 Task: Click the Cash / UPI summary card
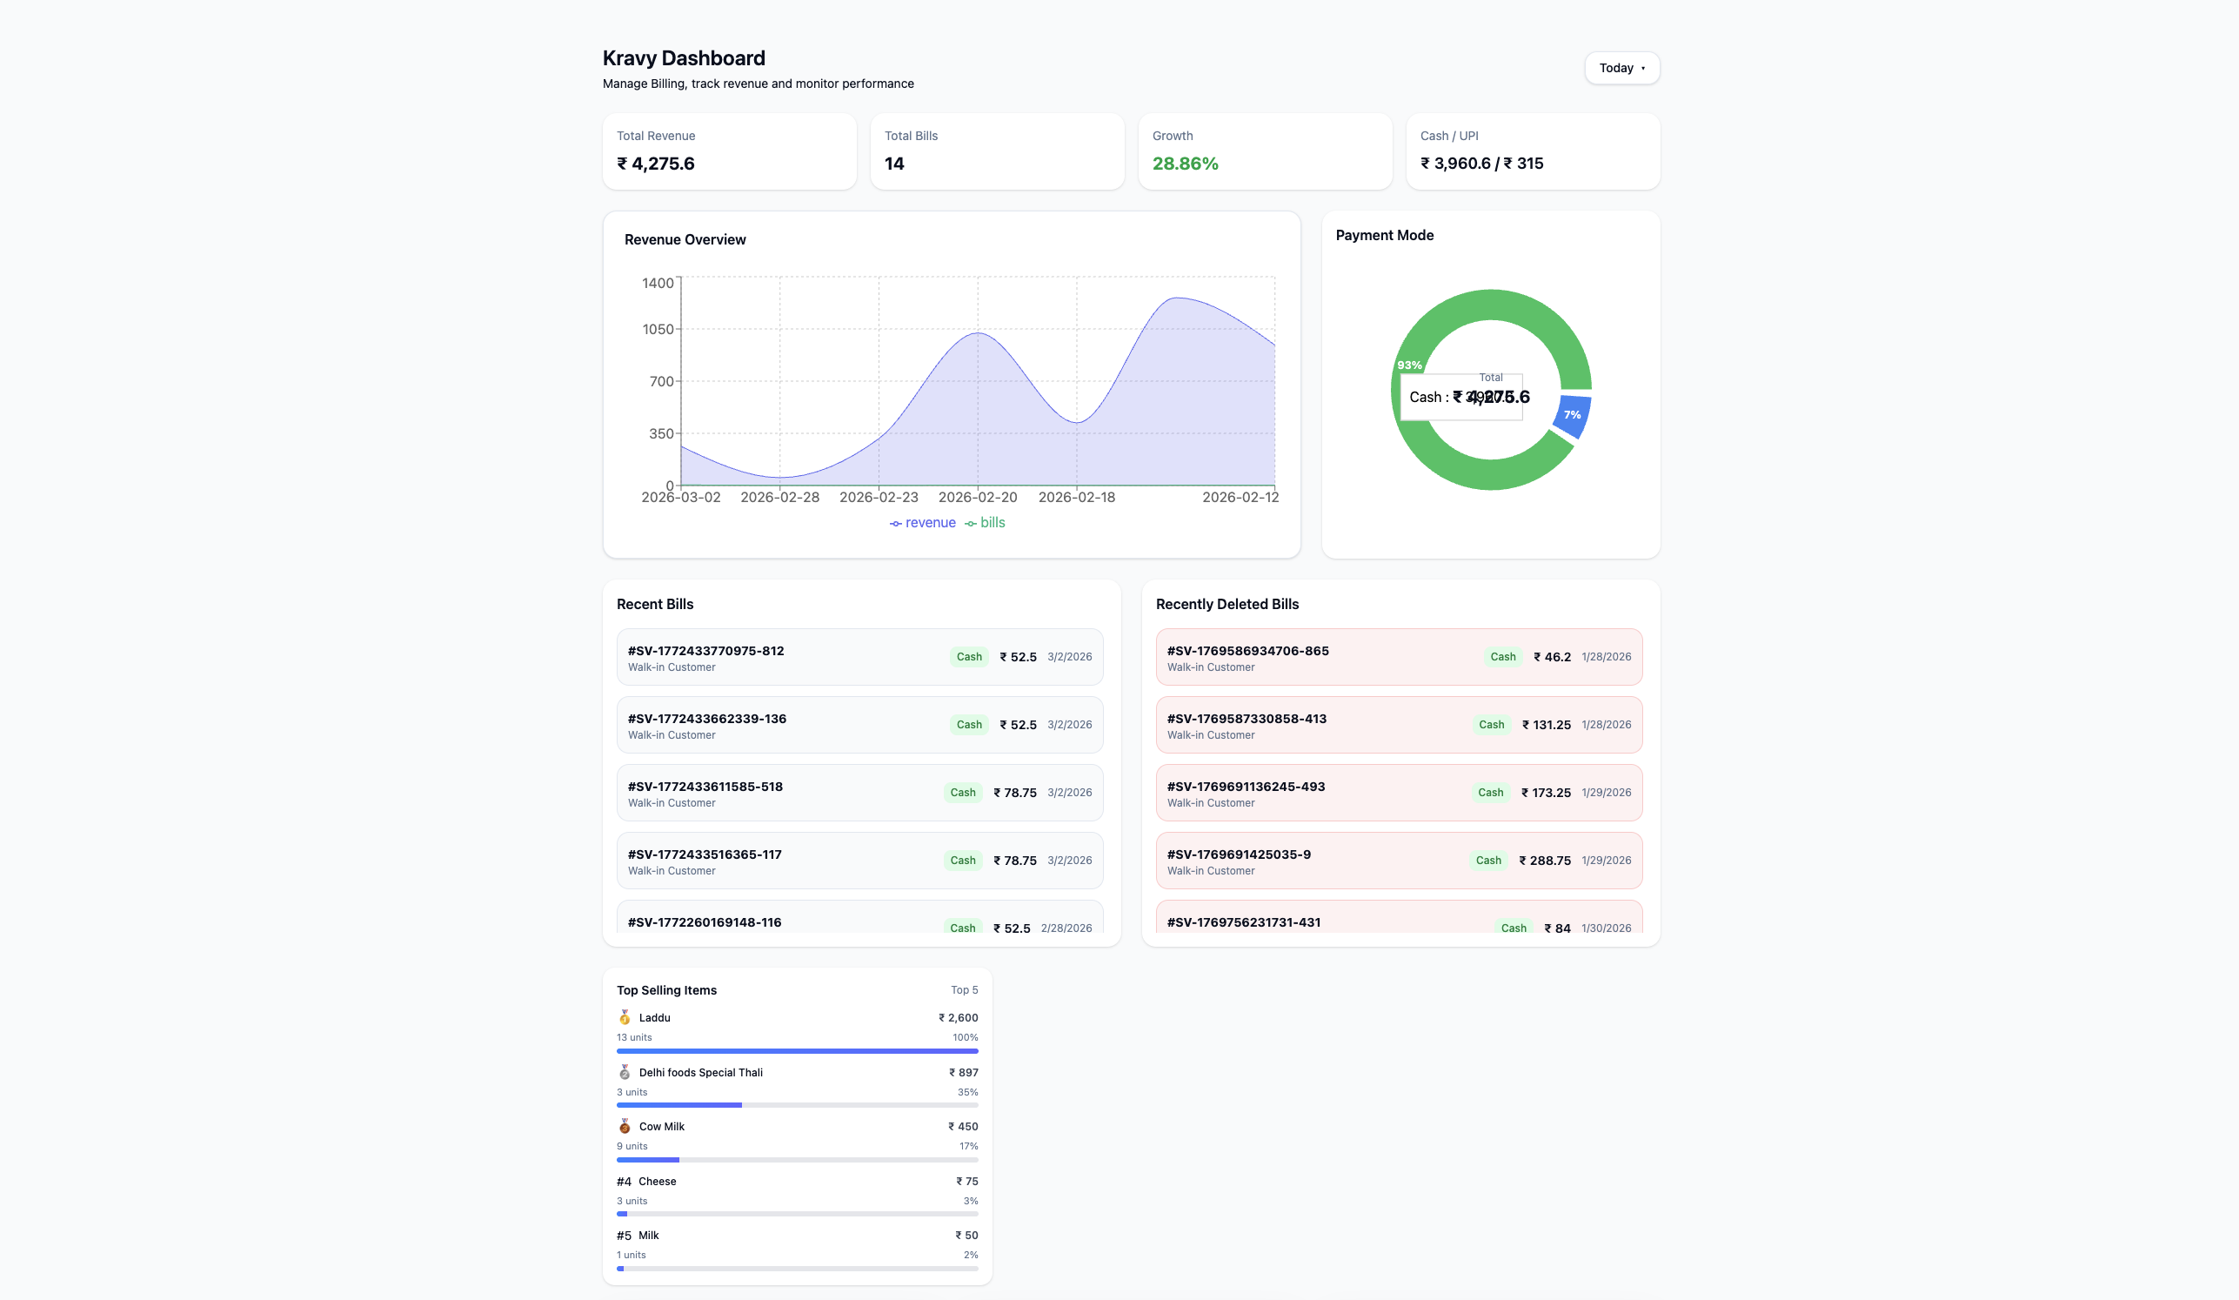(1532, 151)
